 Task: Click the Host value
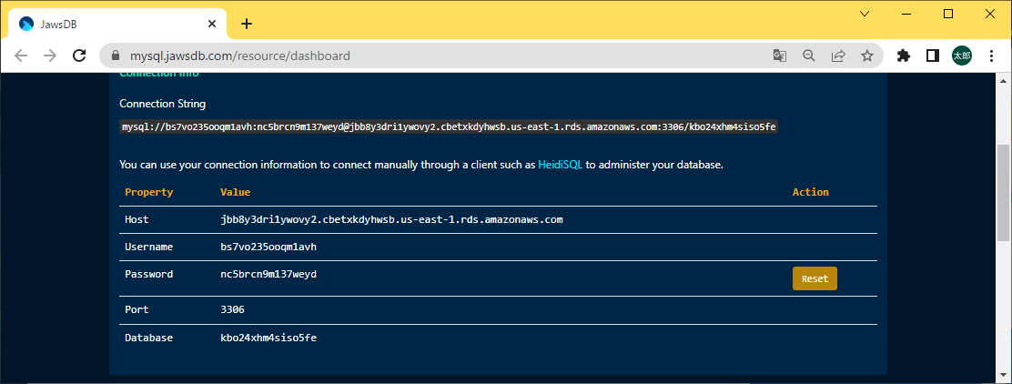pos(391,219)
